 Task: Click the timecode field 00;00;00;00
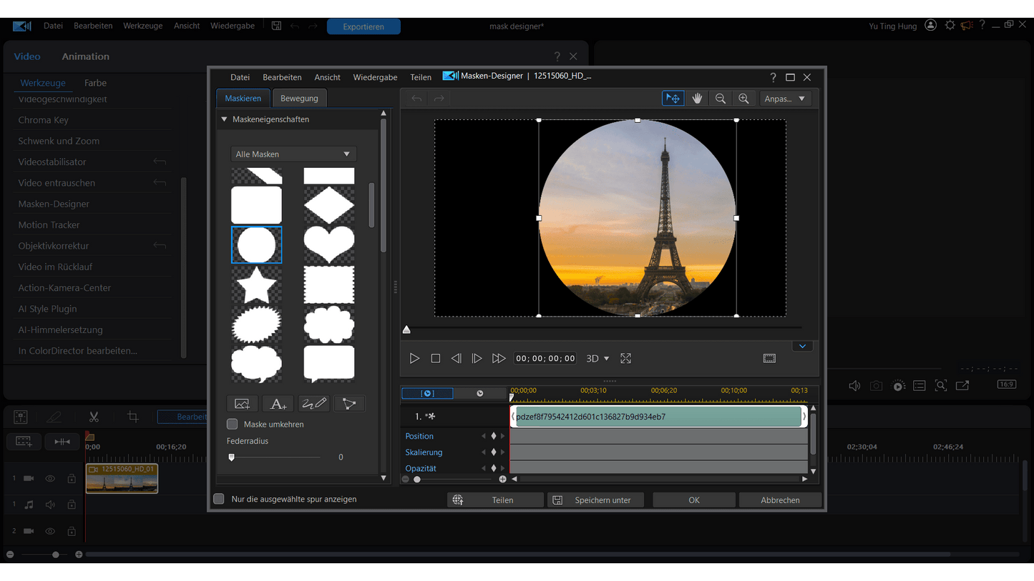click(545, 359)
